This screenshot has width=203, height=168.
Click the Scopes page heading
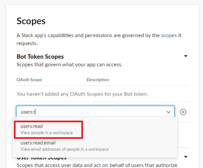(x=31, y=21)
